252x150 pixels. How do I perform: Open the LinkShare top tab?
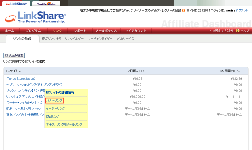point(16,4)
